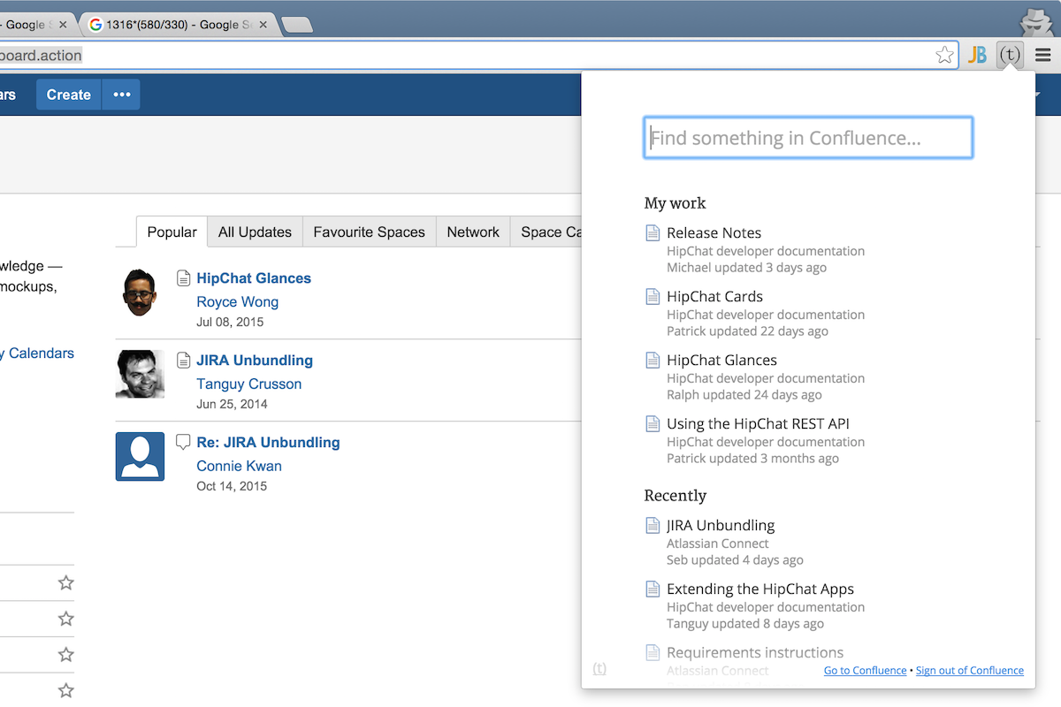Open Royce Wong's profile link
1061x707 pixels.
pyautogui.click(x=237, y=302)
